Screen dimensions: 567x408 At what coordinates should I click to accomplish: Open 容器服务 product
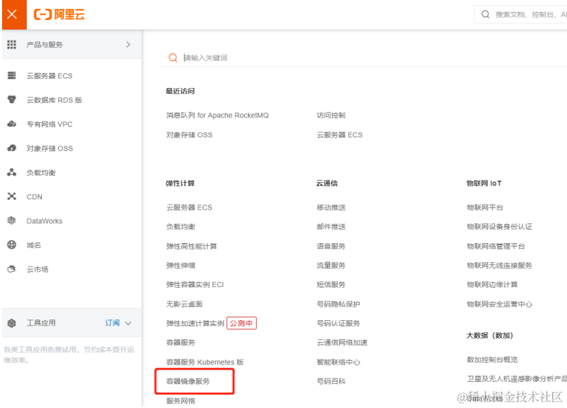[181, 343]
